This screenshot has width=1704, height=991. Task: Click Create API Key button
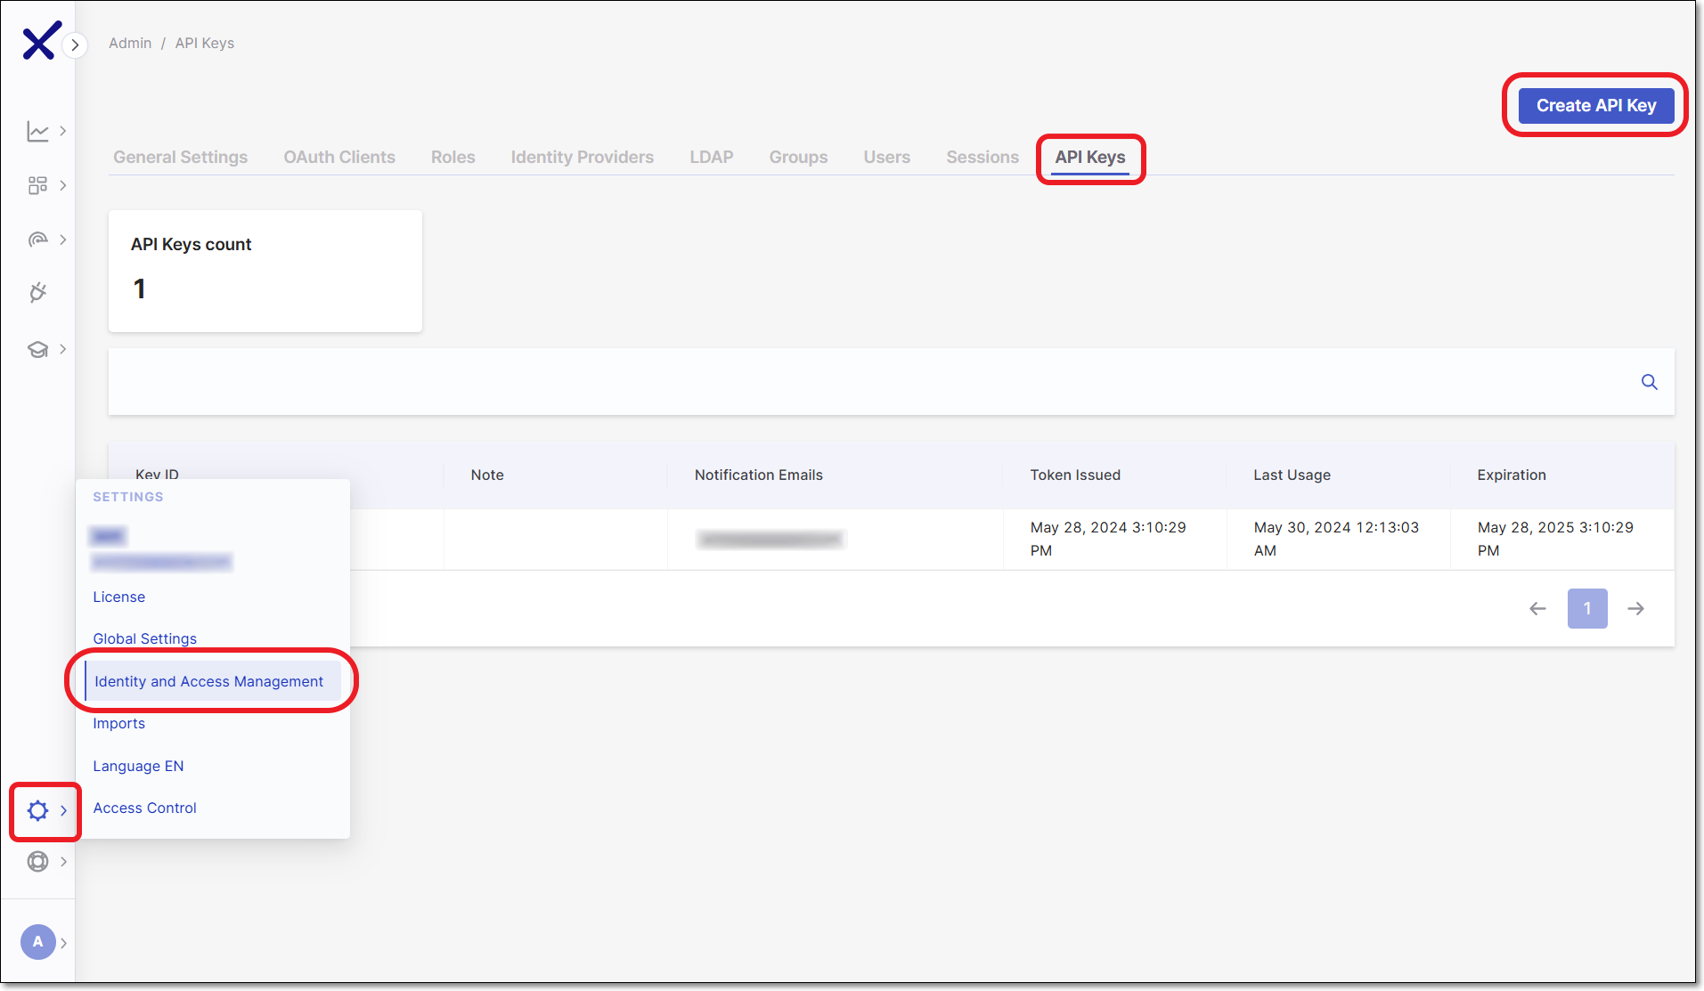(x=1596, y=106)
